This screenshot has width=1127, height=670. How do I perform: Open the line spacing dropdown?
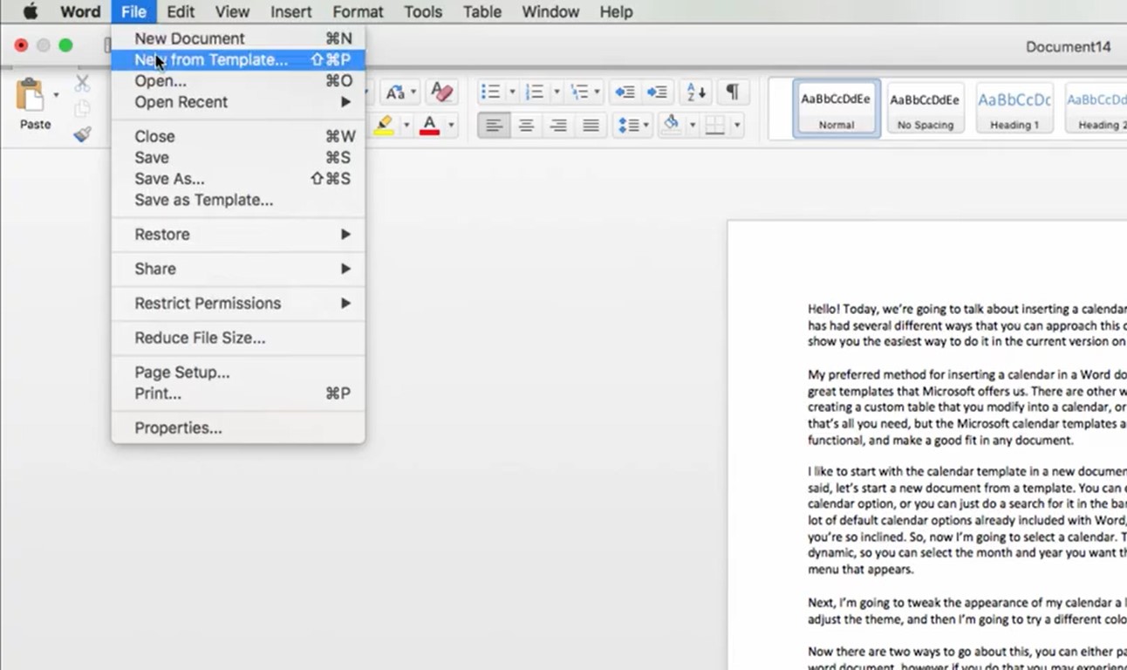click(x=631, y=125)
